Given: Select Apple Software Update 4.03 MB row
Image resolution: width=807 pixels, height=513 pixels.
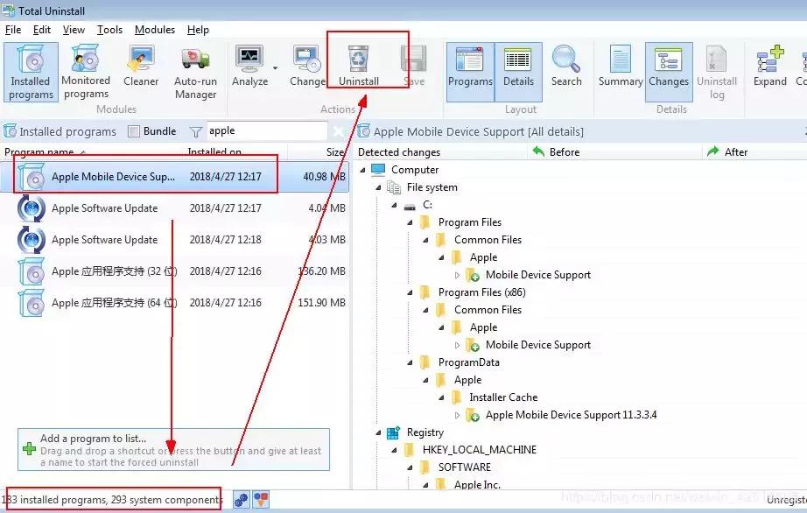Looking at the screenshot, I should click(x=174, y=240).
